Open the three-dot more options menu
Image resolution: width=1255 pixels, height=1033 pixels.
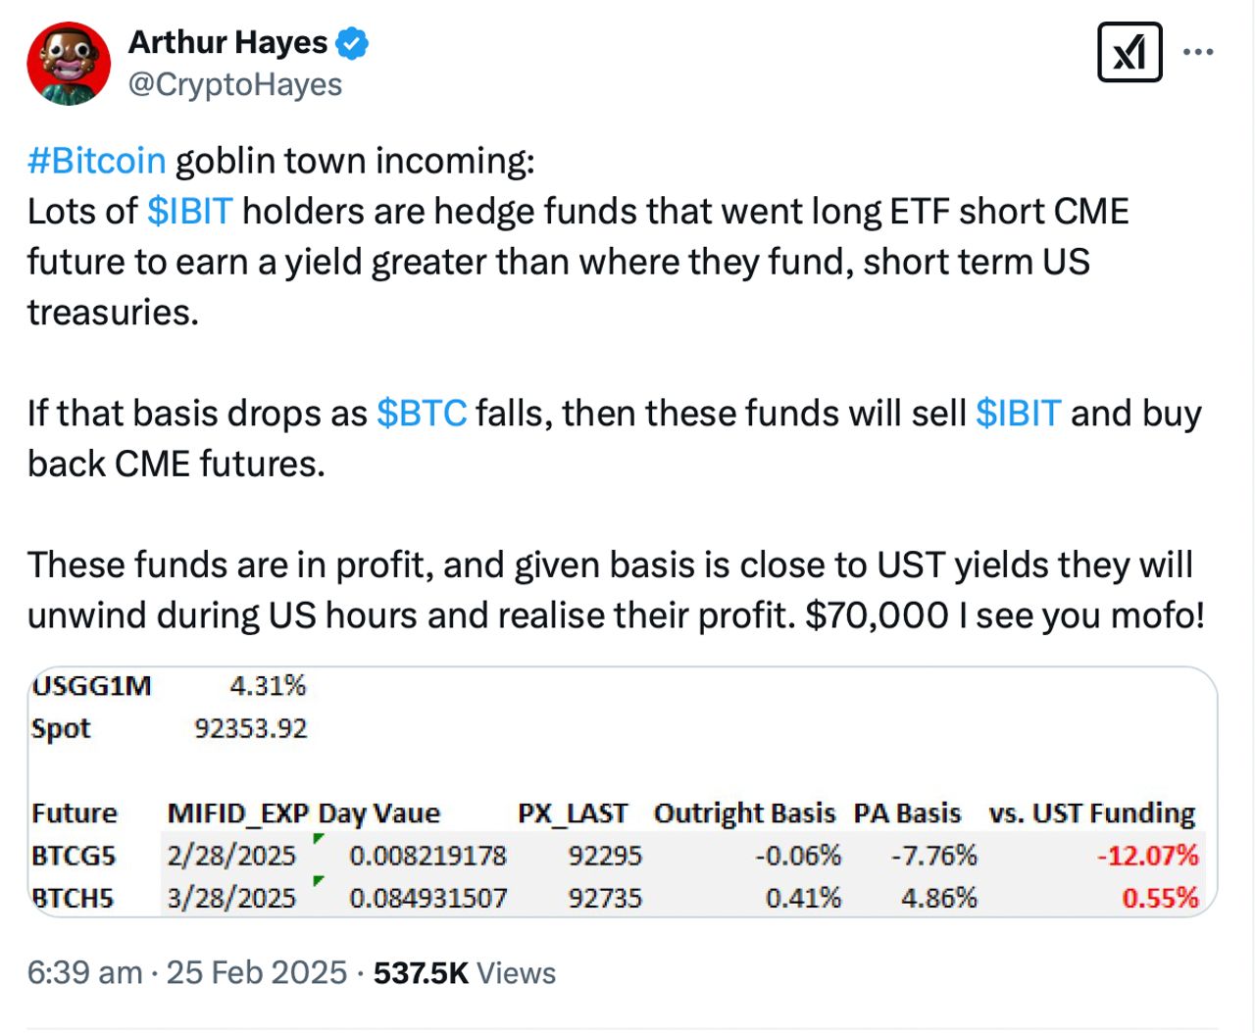1198,52
